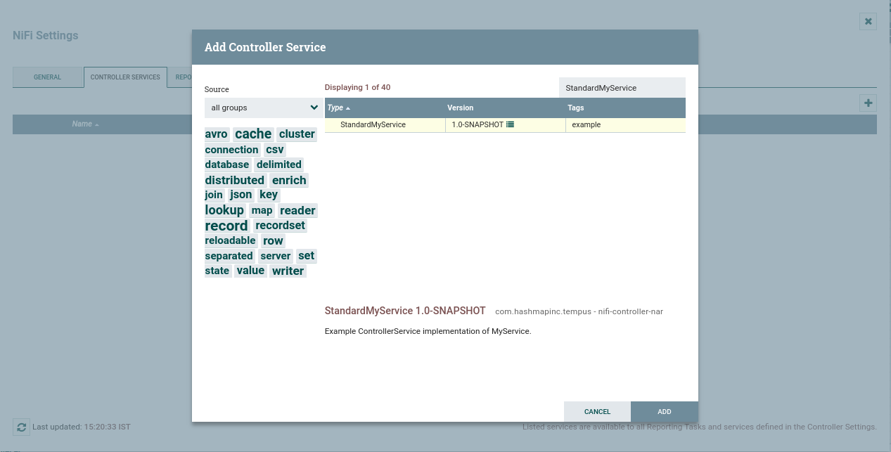Image resolution: width=891 pixels, height=452 pixels.
Task: Filter by the 'state' tag
Action: pyautogui.click(x=217, y=271)
